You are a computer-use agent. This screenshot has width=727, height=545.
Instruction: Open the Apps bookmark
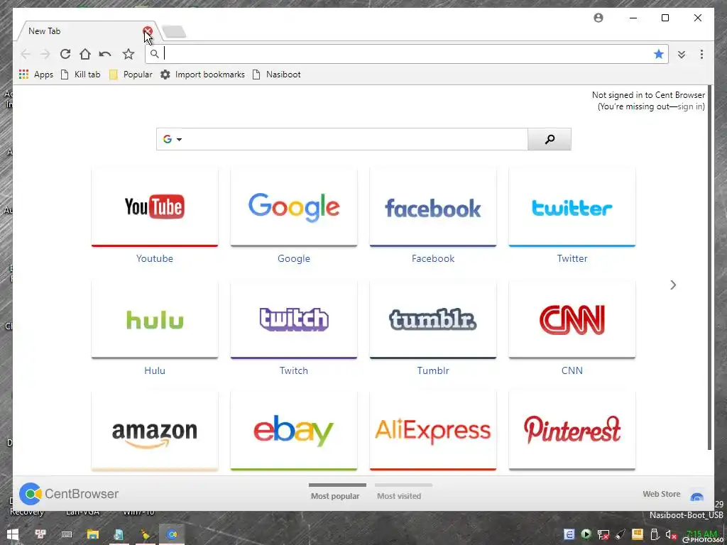click(x=36, y=75)
